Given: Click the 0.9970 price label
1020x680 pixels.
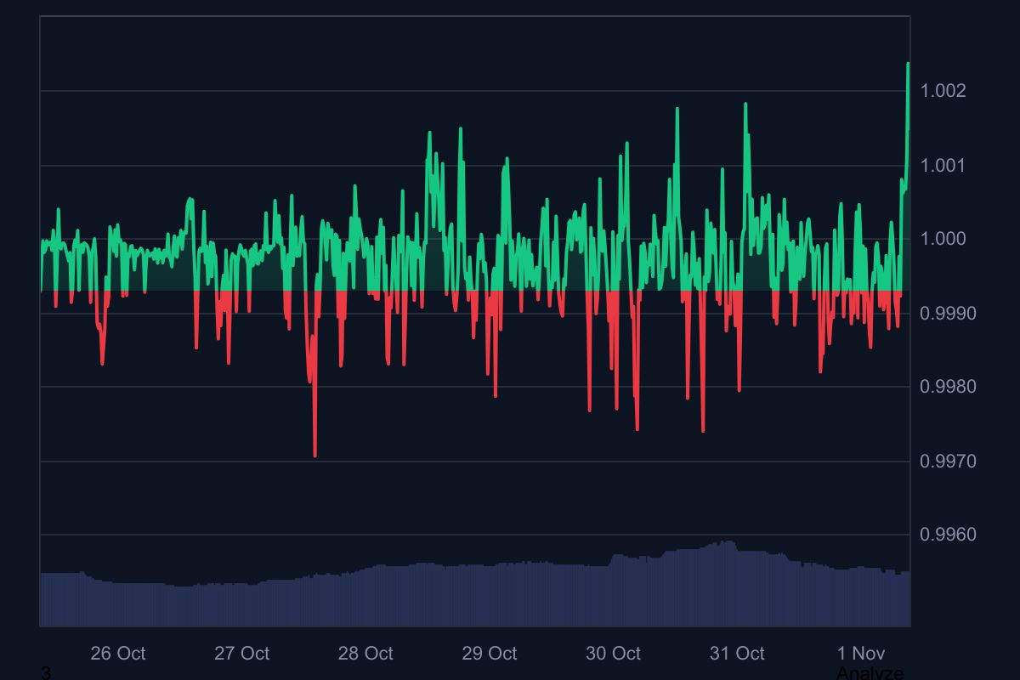Looking at the screenshot, I should tap(949, 461).
